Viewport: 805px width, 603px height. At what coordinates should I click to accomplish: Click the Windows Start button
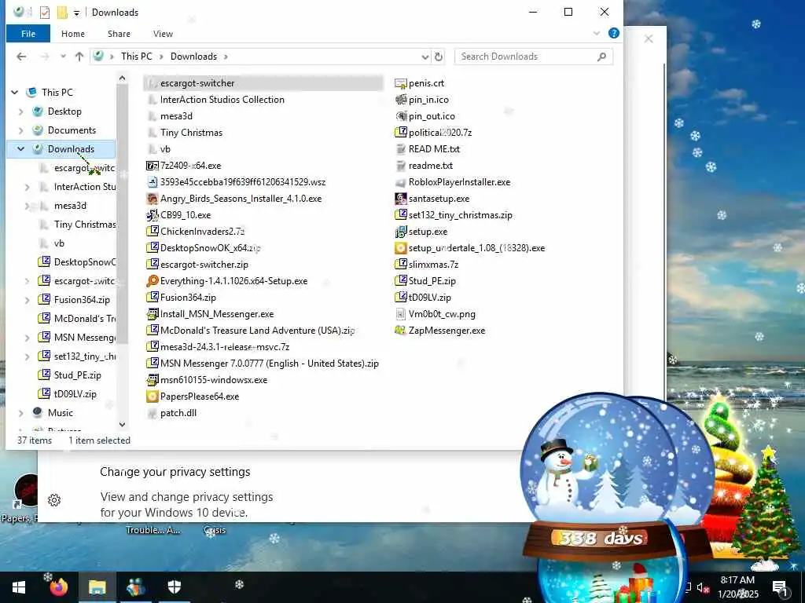(19, 587)
